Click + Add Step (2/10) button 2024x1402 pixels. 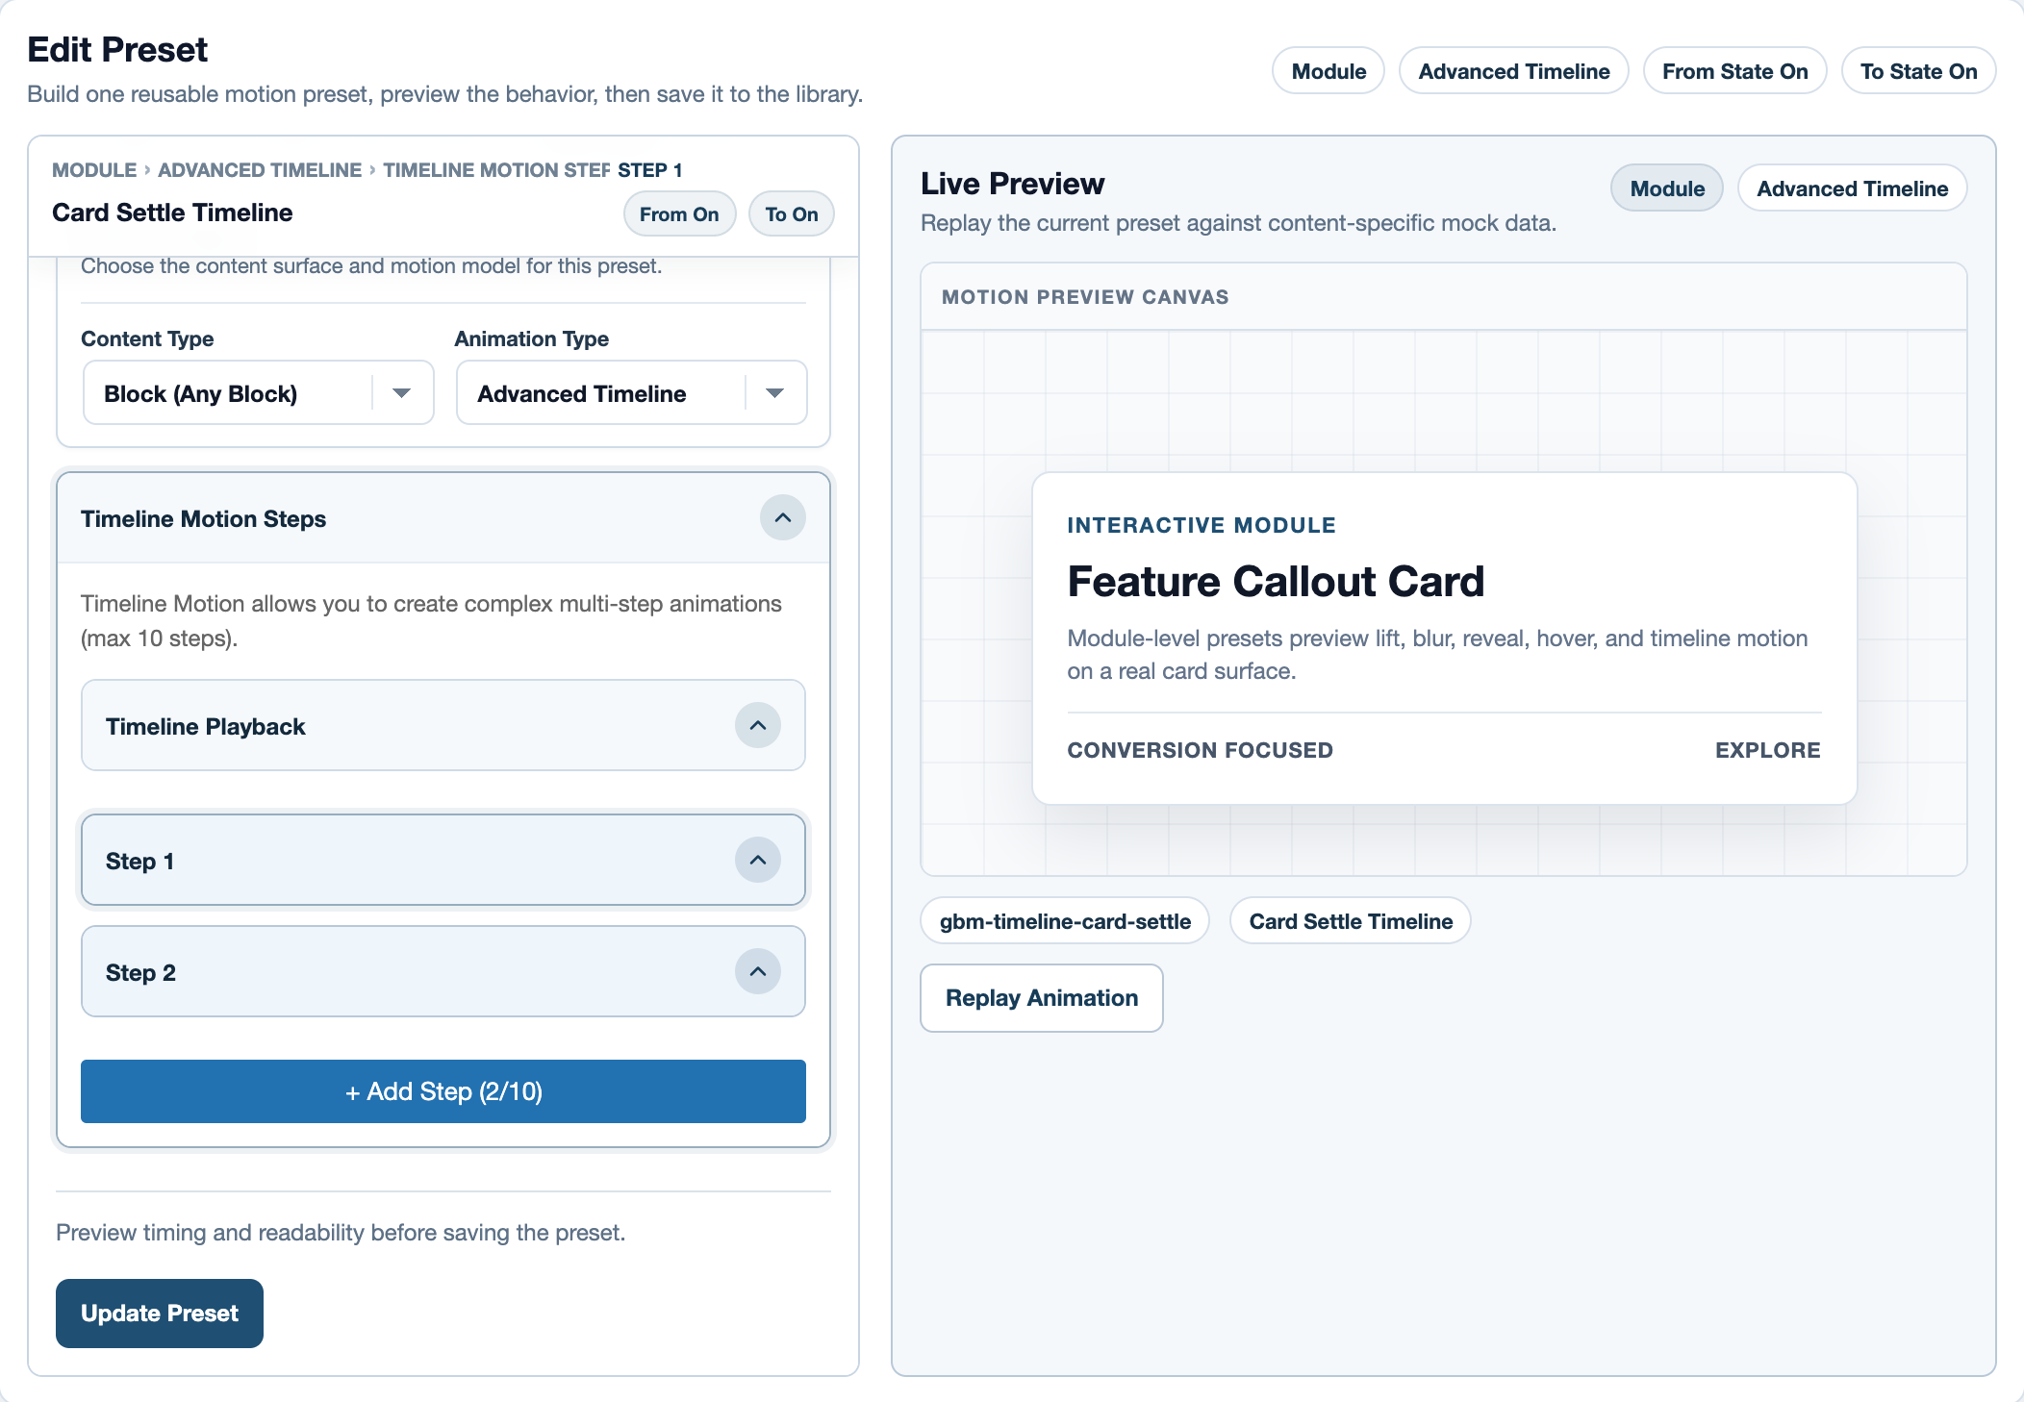(x=443, y=1091)
